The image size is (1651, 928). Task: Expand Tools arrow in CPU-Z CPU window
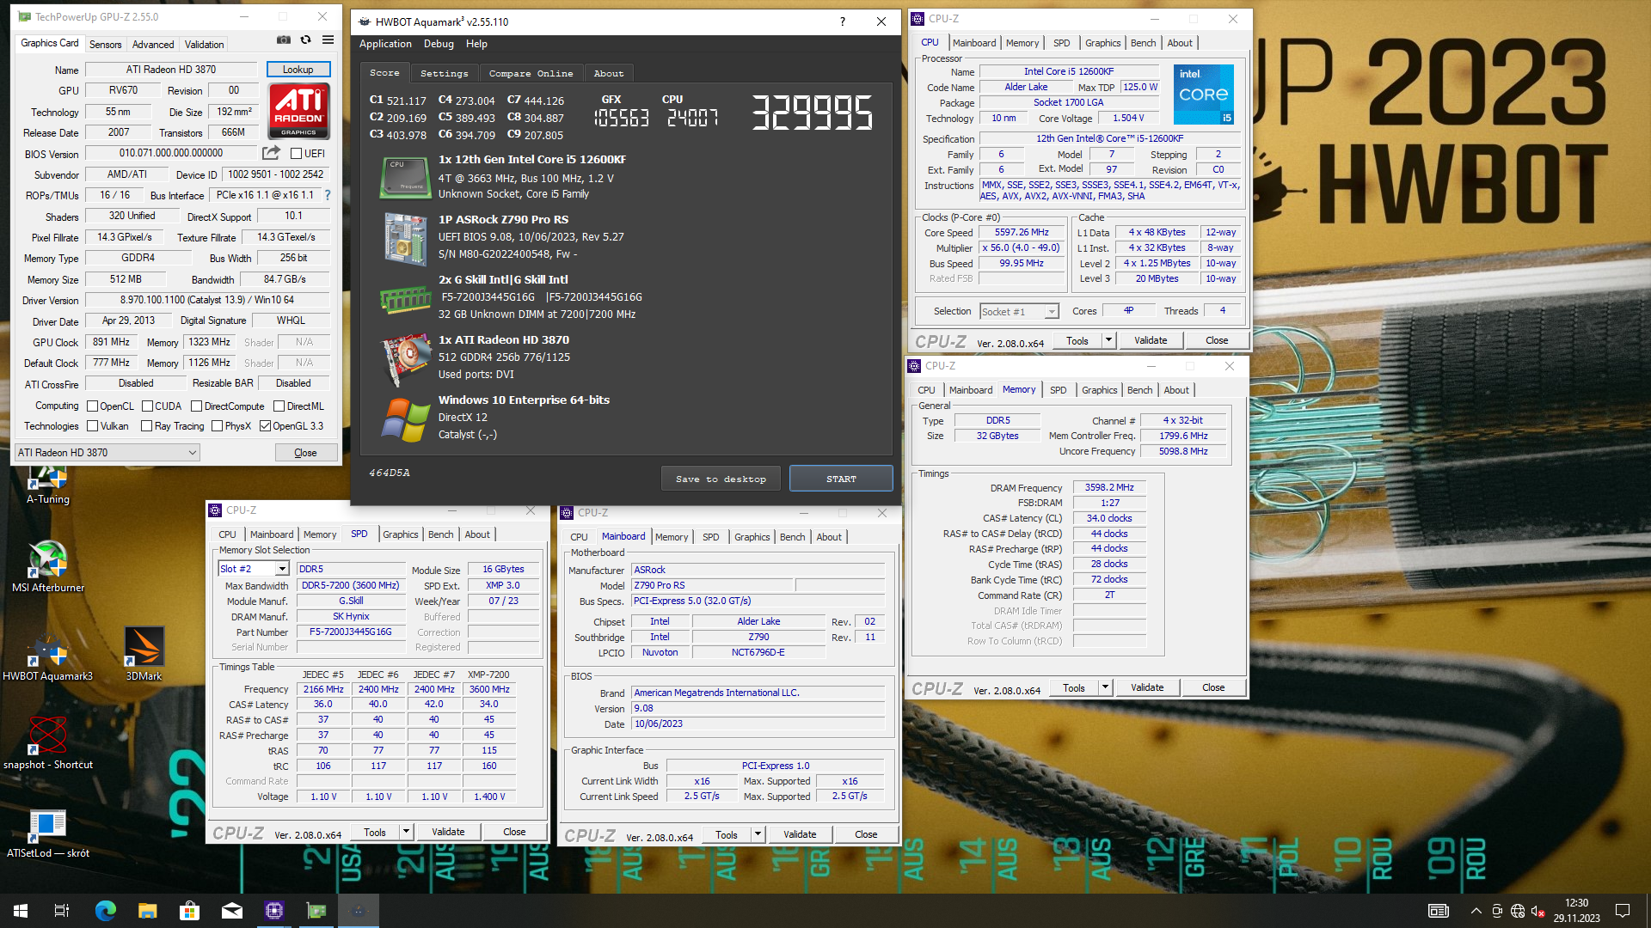coord(1108,340)
